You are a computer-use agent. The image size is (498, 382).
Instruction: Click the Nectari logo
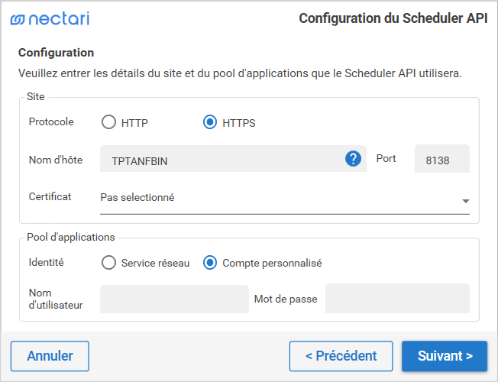pyautogui.click(x=50, y=18)
